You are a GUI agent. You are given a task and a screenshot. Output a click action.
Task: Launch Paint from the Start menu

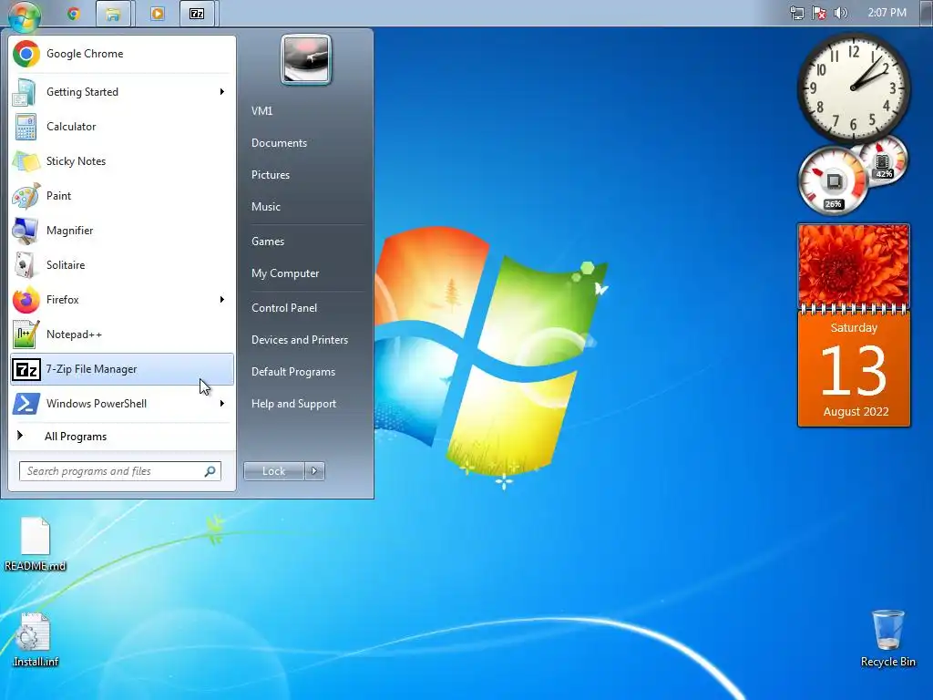click(x=122, y=195)
